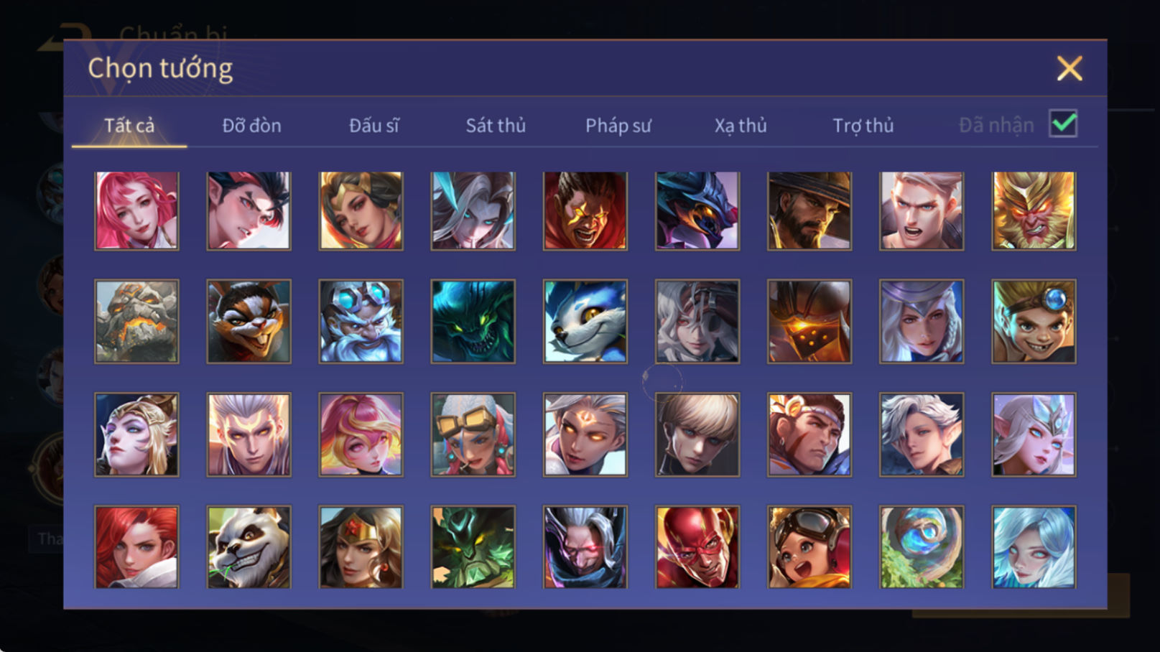
Task: Show the Pháp sư hero category
Action: [618, 126]
